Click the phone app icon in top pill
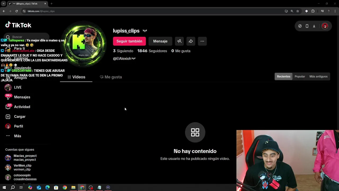Viewport: 339px width, 191px height. pyautogui.click(x=307, y=26)
